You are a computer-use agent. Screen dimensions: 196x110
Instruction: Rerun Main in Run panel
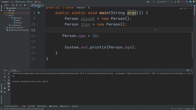click(x=5, y=74)
